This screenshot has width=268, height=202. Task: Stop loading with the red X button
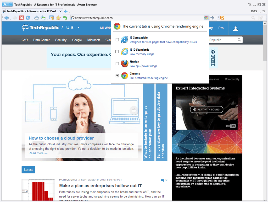point(21,18)
